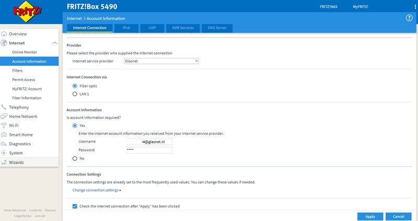
Task: Select LAN 1 connection option
Action: coord(75,94)
